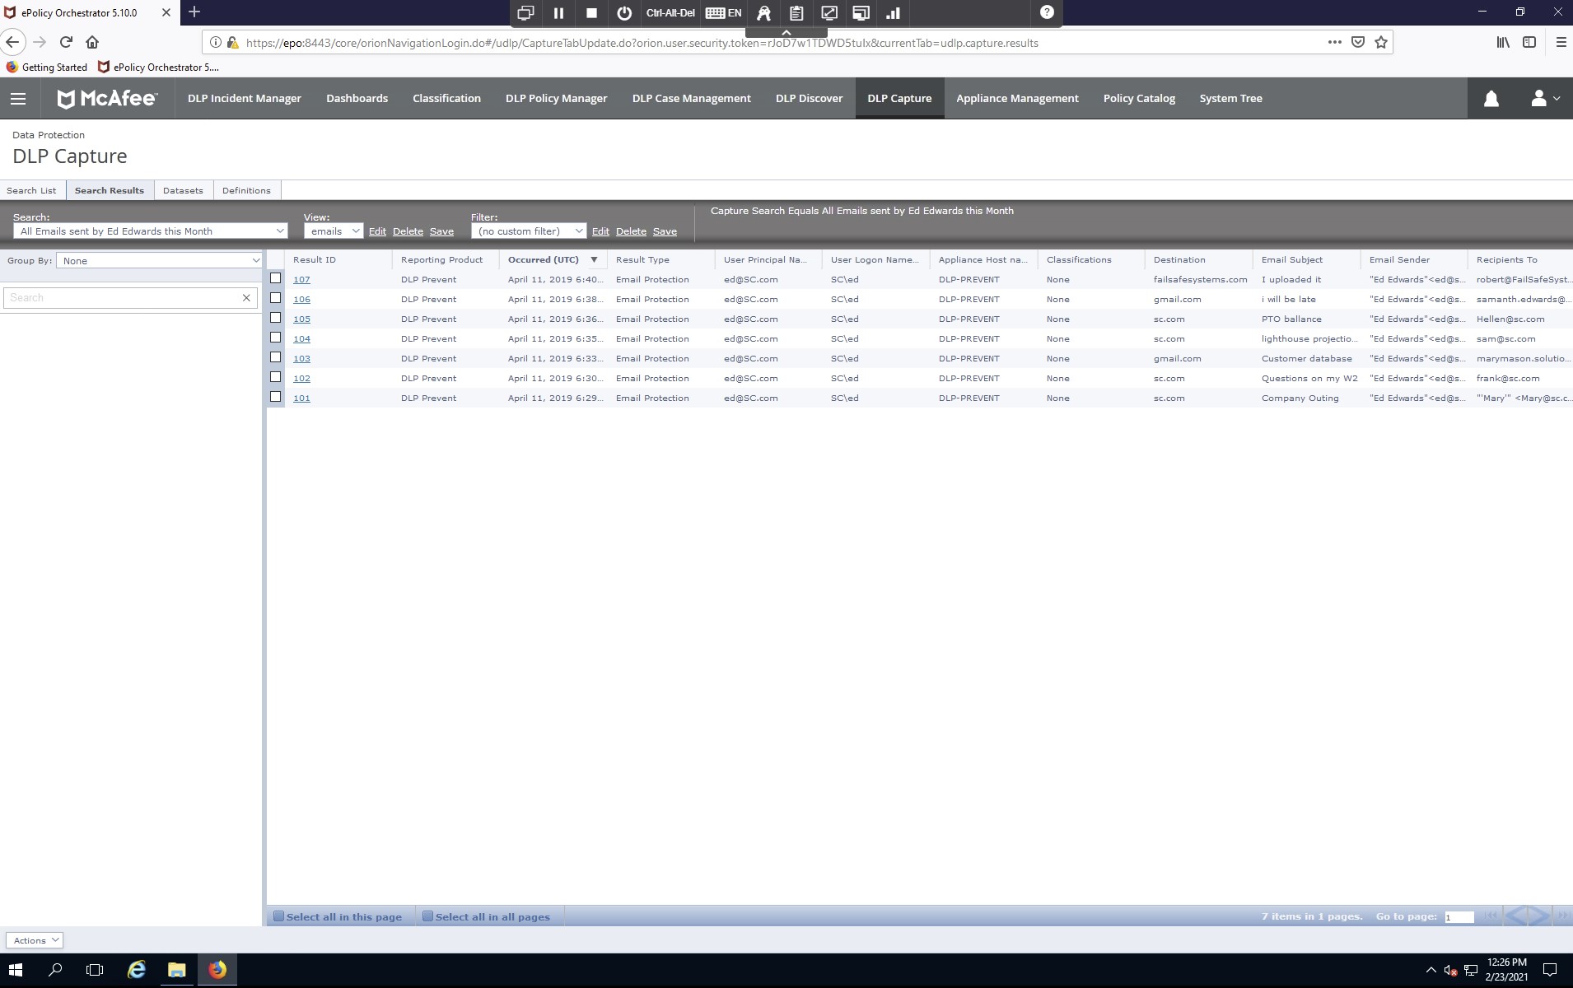Image resolution: width=1573 pixels, height=988 pixels.
Task: Tick the checkbox for result 101
Action: tap(276, 397)
